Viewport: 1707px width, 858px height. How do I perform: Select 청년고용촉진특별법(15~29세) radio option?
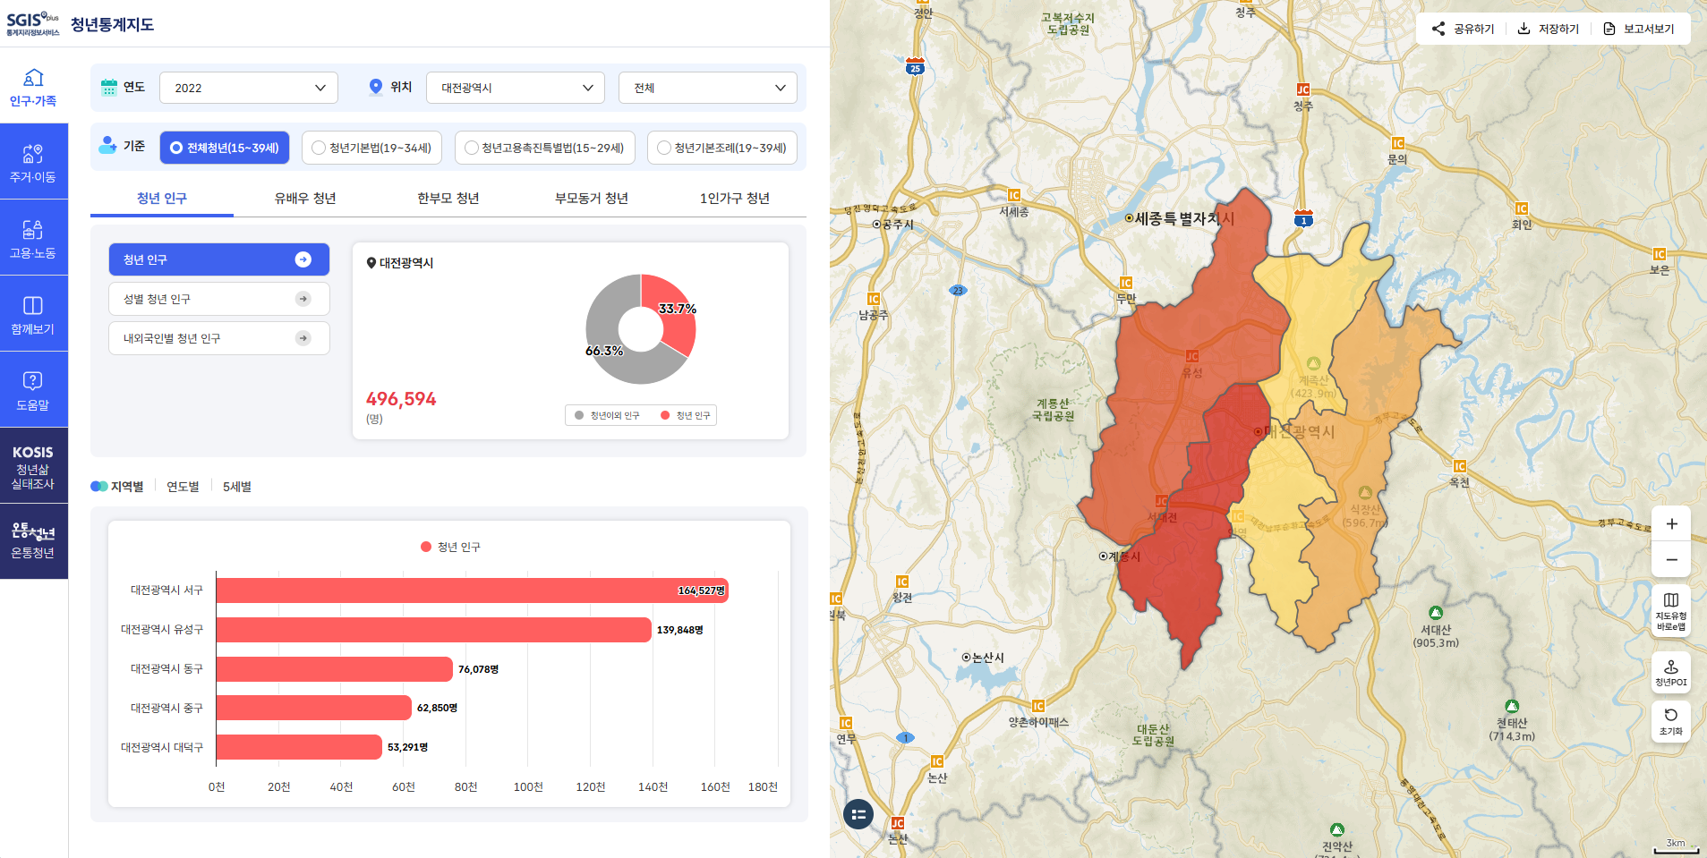(x=544, y=149)
